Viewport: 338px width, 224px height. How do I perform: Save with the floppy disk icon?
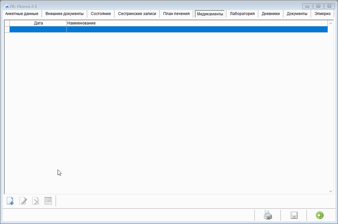point(294,215)
